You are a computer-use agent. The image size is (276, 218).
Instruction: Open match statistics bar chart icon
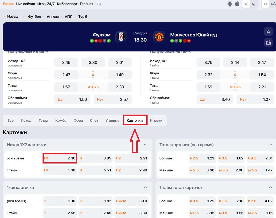pos(268,42)
